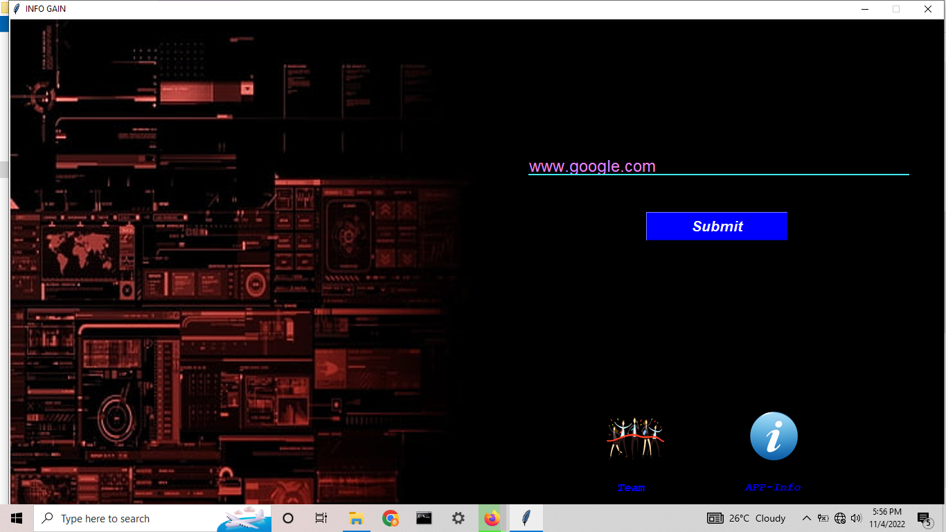Click the taskbar search box

152,518
